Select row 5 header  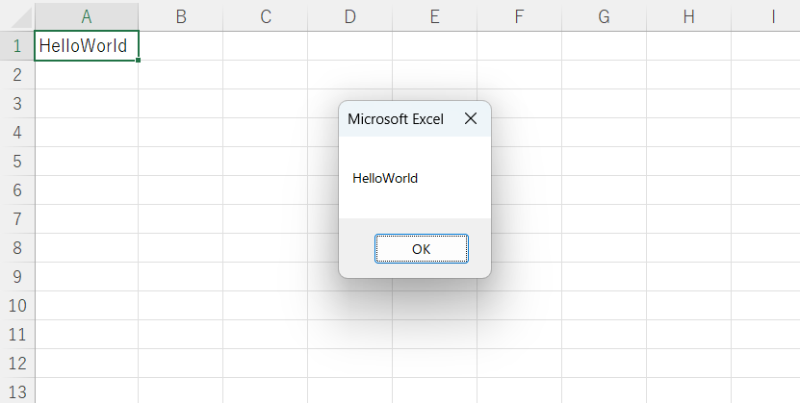16,161
